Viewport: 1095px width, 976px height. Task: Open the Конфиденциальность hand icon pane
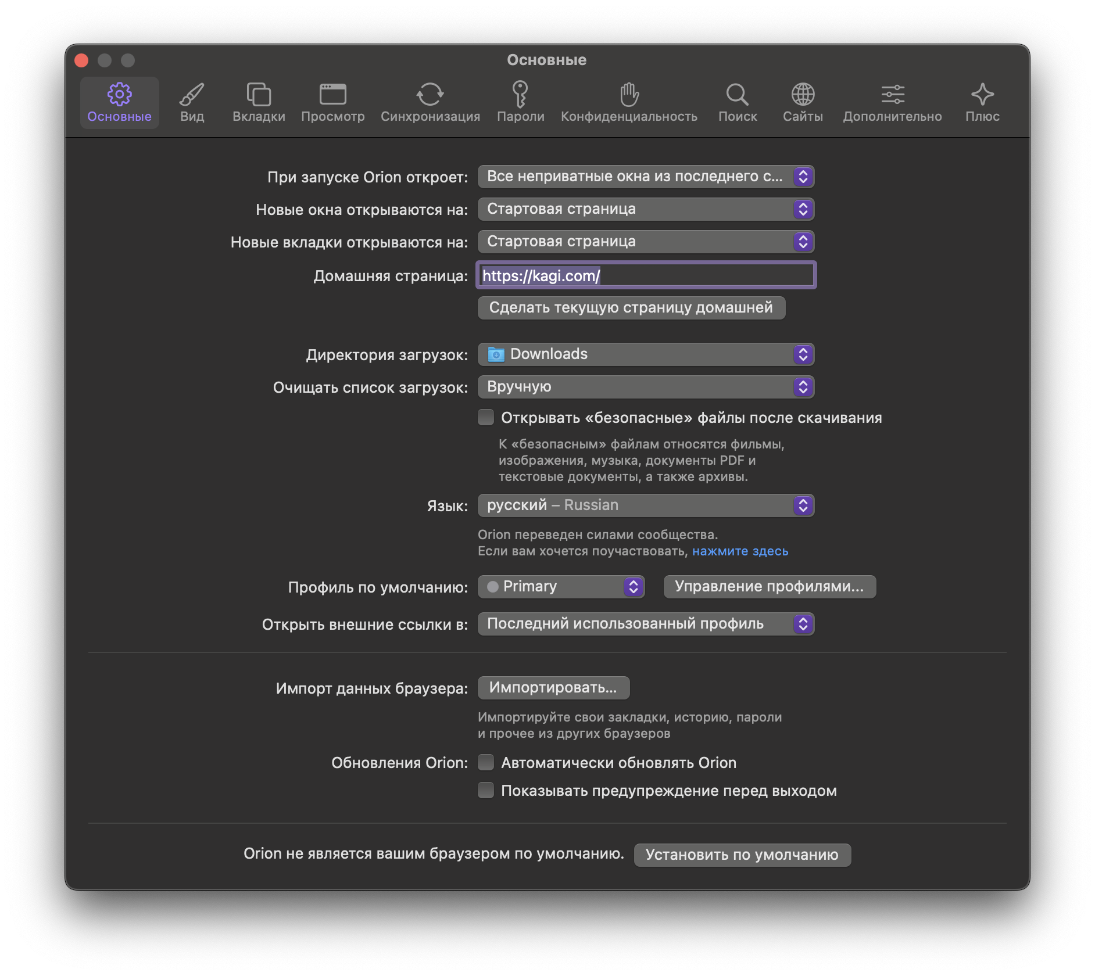click(x=629, y=95)
